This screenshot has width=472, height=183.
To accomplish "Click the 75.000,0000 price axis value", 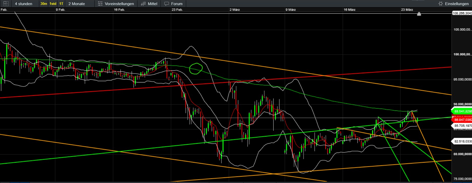I will tap(462, 179).
